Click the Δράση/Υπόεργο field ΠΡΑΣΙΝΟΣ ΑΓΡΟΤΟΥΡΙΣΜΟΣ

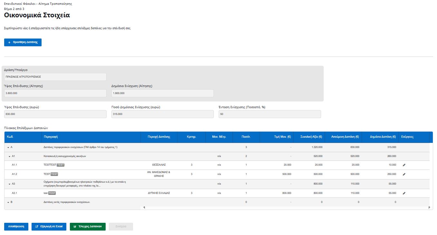point(55,77)
